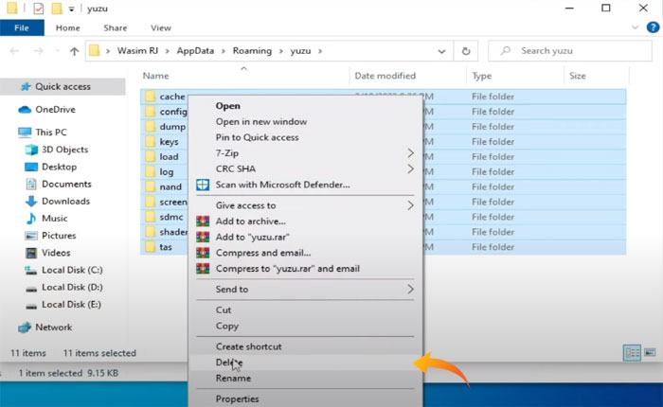This screenshot has height=407, width=663.
Task: Open address bar history dropdown
Action: pos(441,51)
